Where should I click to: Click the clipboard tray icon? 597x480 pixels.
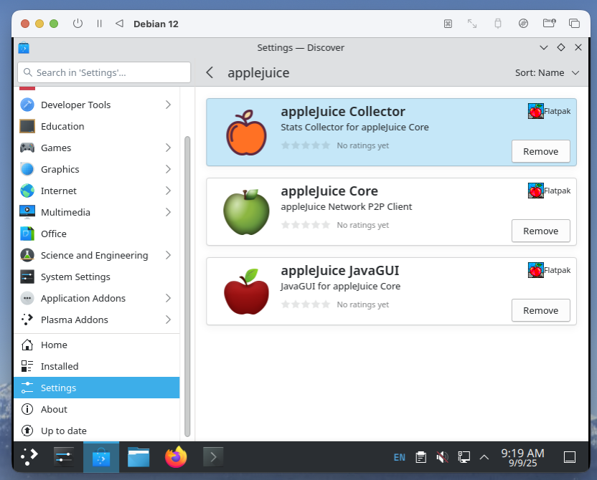pos(420,457)
